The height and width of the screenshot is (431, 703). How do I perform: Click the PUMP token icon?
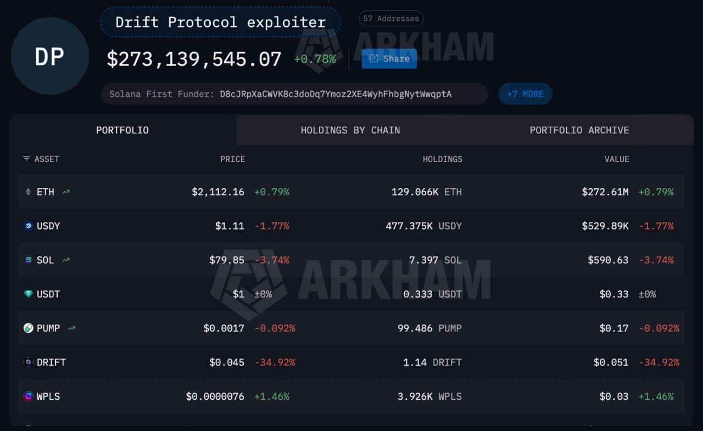coord(29,328)
